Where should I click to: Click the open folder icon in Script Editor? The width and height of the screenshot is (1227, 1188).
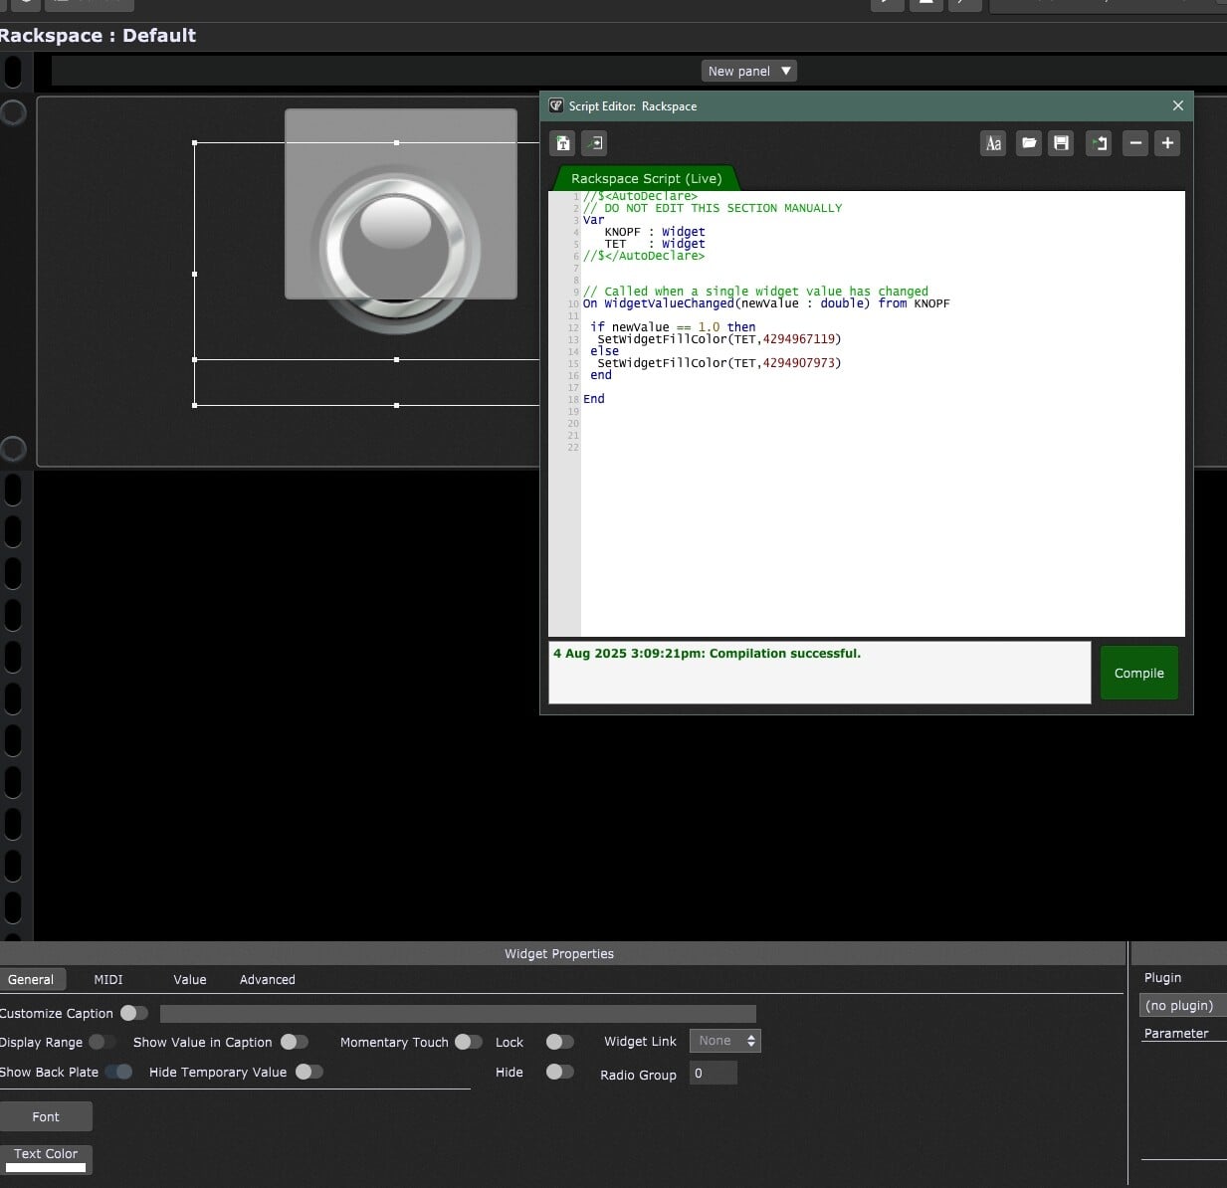point(1029,143)
